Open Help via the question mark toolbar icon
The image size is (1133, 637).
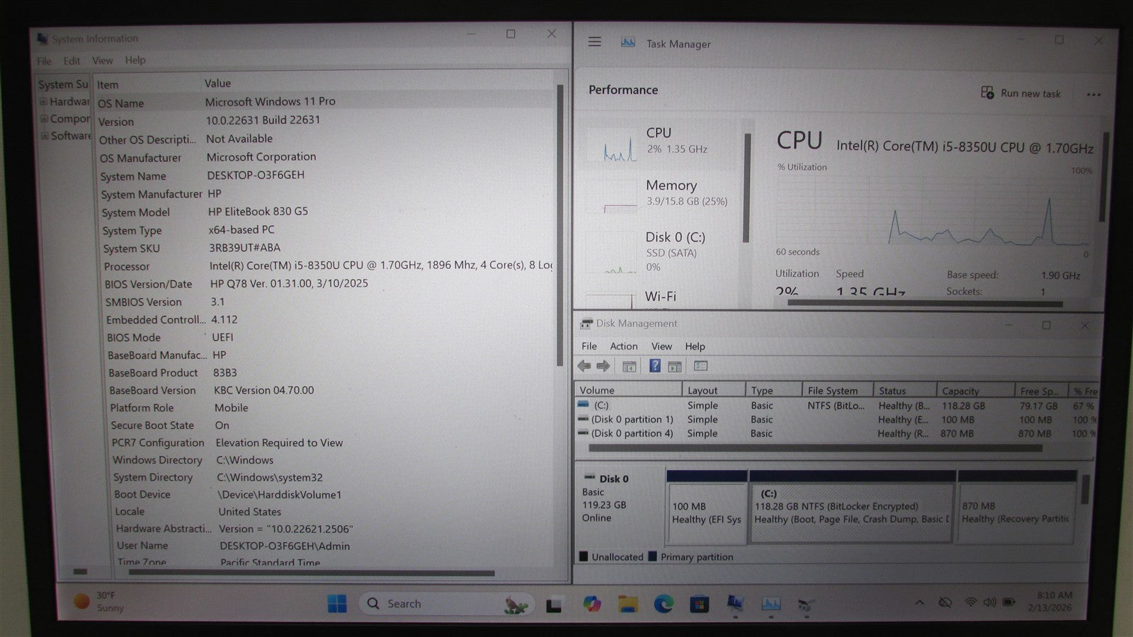pos(654,366)
